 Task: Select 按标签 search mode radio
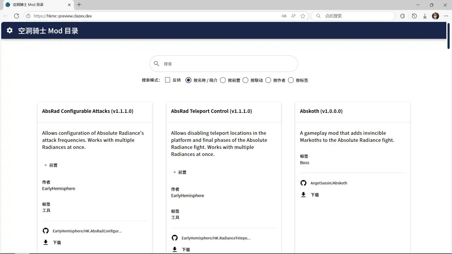(x=291, y=80)
